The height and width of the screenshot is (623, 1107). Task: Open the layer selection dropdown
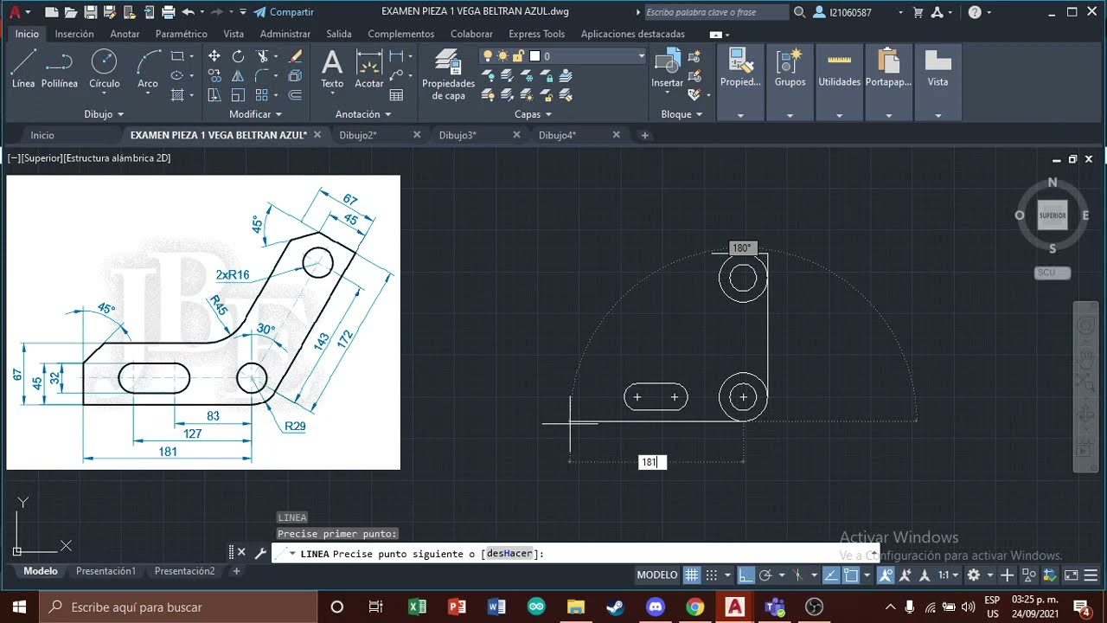click(641, 56)
